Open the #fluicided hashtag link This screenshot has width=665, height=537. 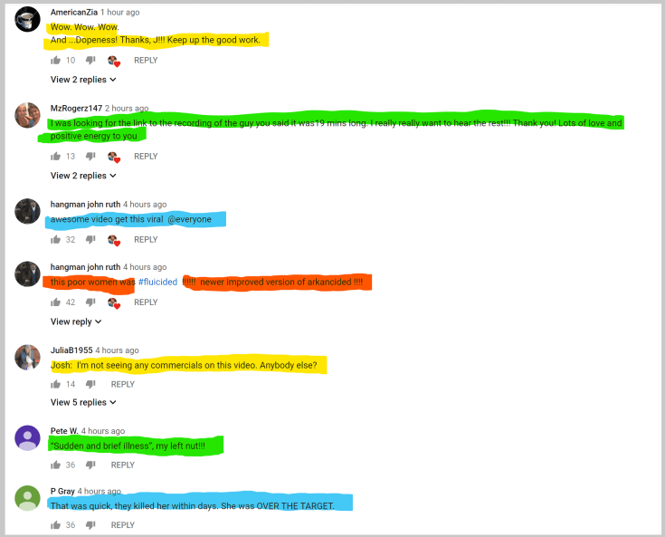[157, 282]
